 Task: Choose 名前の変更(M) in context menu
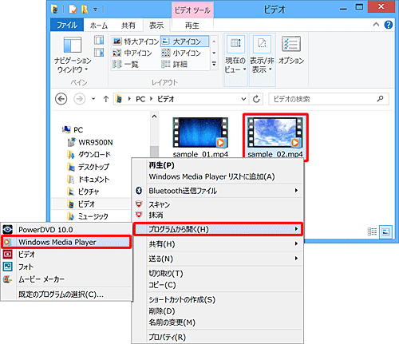pyautogui.click(x=218, y=322)
